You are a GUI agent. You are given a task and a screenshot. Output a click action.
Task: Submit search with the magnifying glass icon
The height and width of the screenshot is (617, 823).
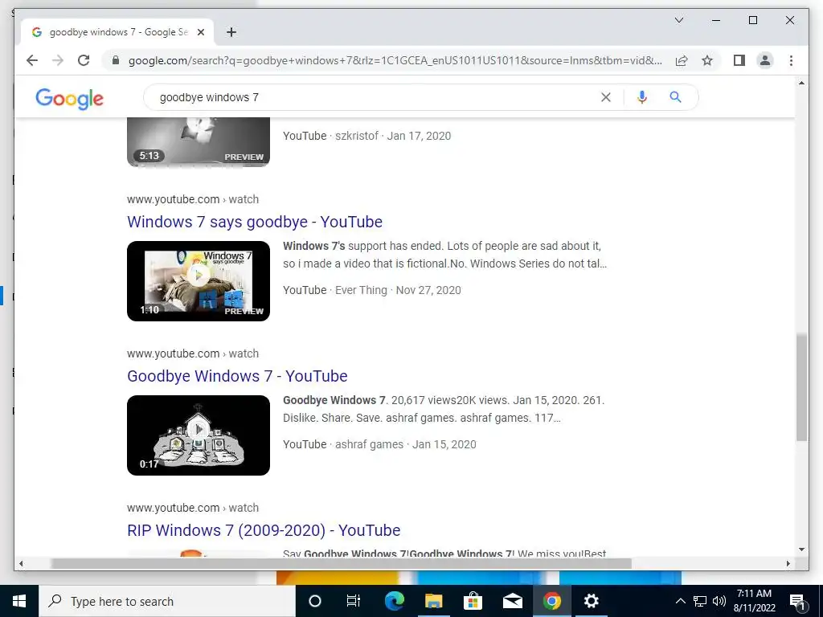point(675,97)
